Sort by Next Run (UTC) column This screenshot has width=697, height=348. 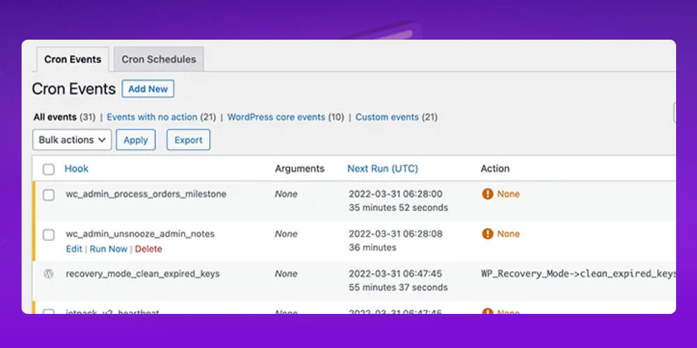[x=383, y=168]
